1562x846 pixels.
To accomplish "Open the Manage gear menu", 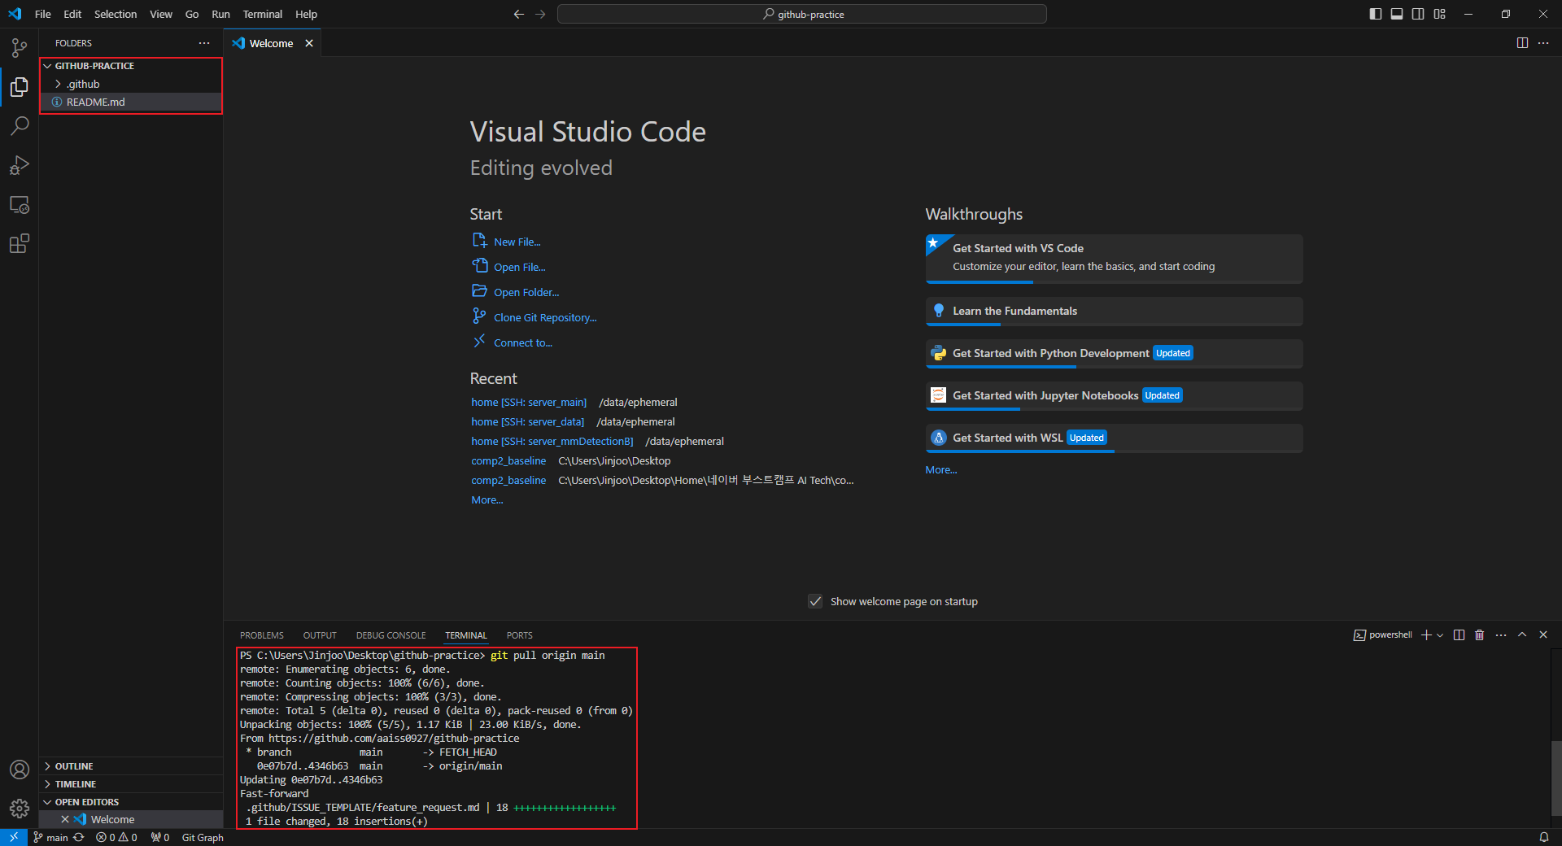I will (x=20, y=809).
